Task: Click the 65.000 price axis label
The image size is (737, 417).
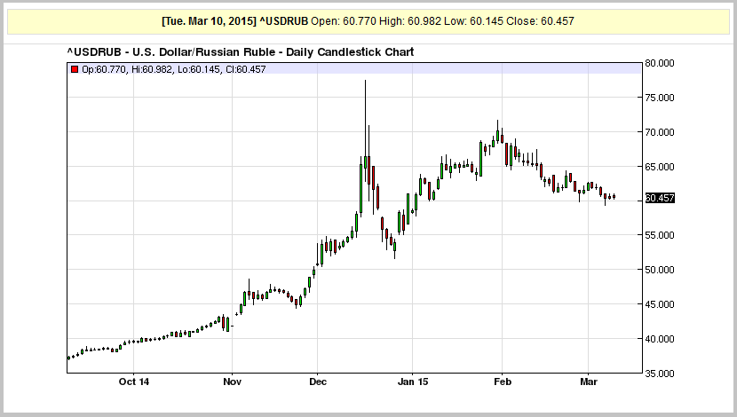Action: point(660,167)
